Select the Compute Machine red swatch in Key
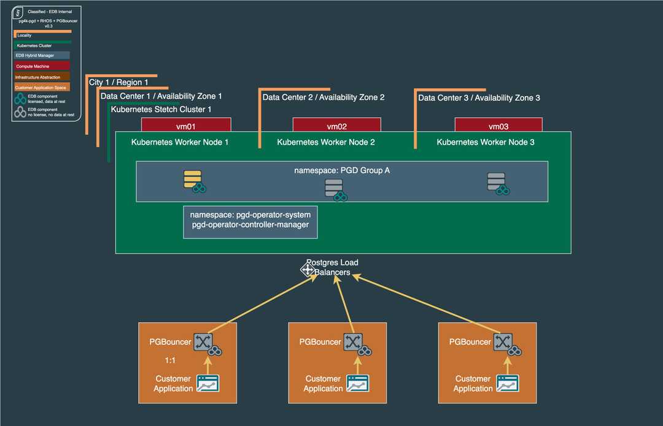The width and height of the screenshot is (663, 426). click(42, 66)
